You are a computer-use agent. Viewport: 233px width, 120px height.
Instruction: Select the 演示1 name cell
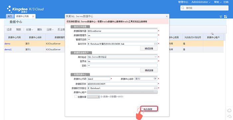35,50
